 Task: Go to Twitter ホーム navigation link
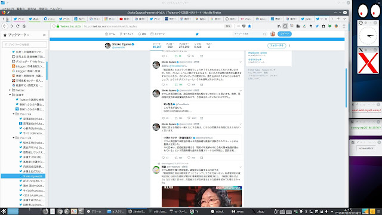(x=110, y=34)
